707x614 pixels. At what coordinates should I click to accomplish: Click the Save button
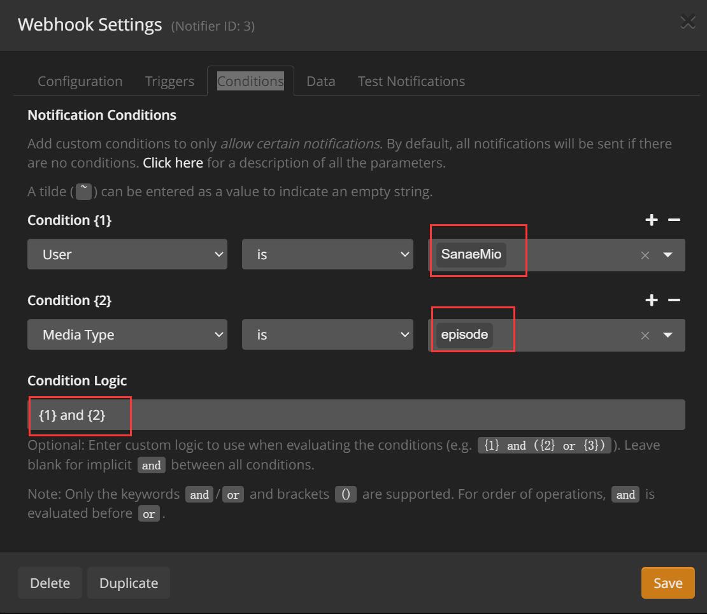[x=668, y=583]
